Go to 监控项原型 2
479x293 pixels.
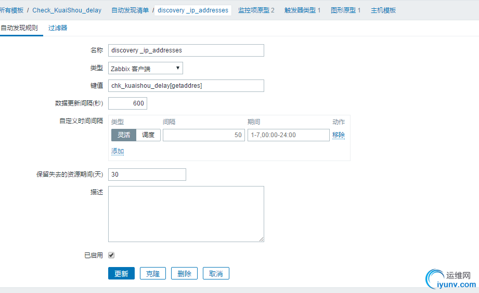pyautogui.click(x=256, y=10)
